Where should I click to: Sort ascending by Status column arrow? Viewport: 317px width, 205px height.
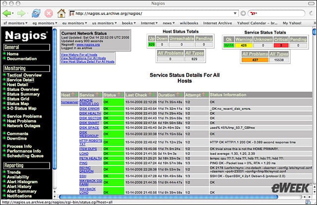point(119,95)
